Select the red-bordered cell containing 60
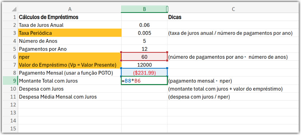Image resolution: width=301 pixels, height=135 pixels. coord(144,57)
